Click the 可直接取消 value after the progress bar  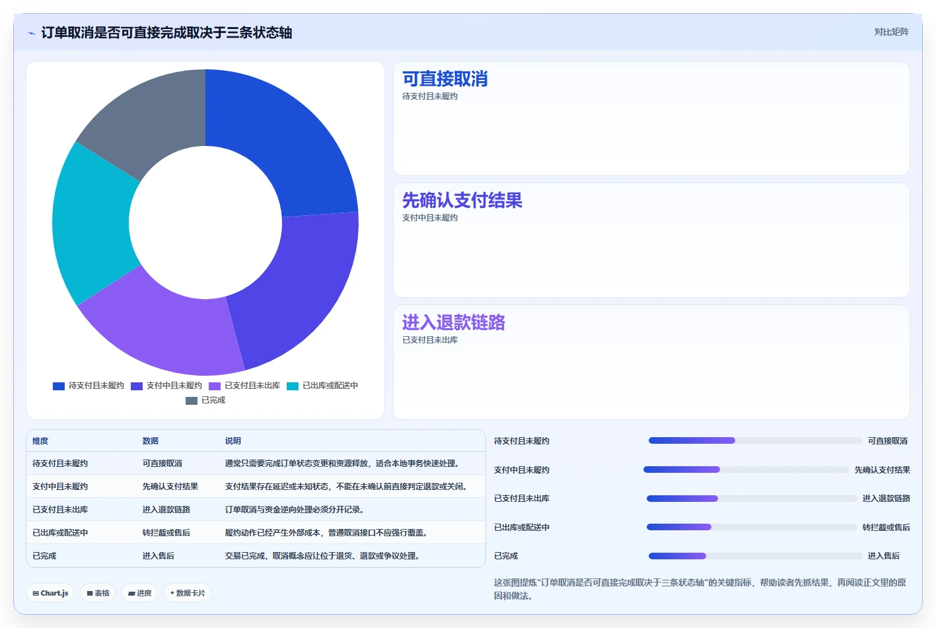pyautogui.click(x=888, y=441)
